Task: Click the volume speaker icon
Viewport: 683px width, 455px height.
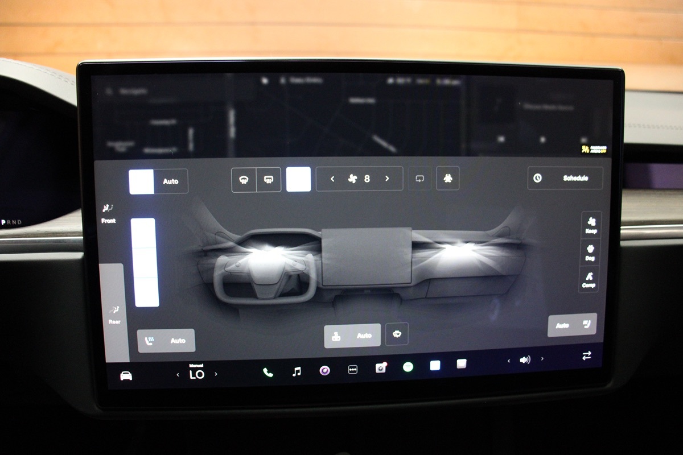Action: tap(525, 359)
